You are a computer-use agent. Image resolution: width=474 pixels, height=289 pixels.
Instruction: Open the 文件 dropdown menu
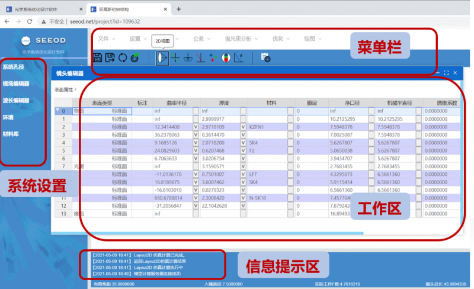coord(107,38)
